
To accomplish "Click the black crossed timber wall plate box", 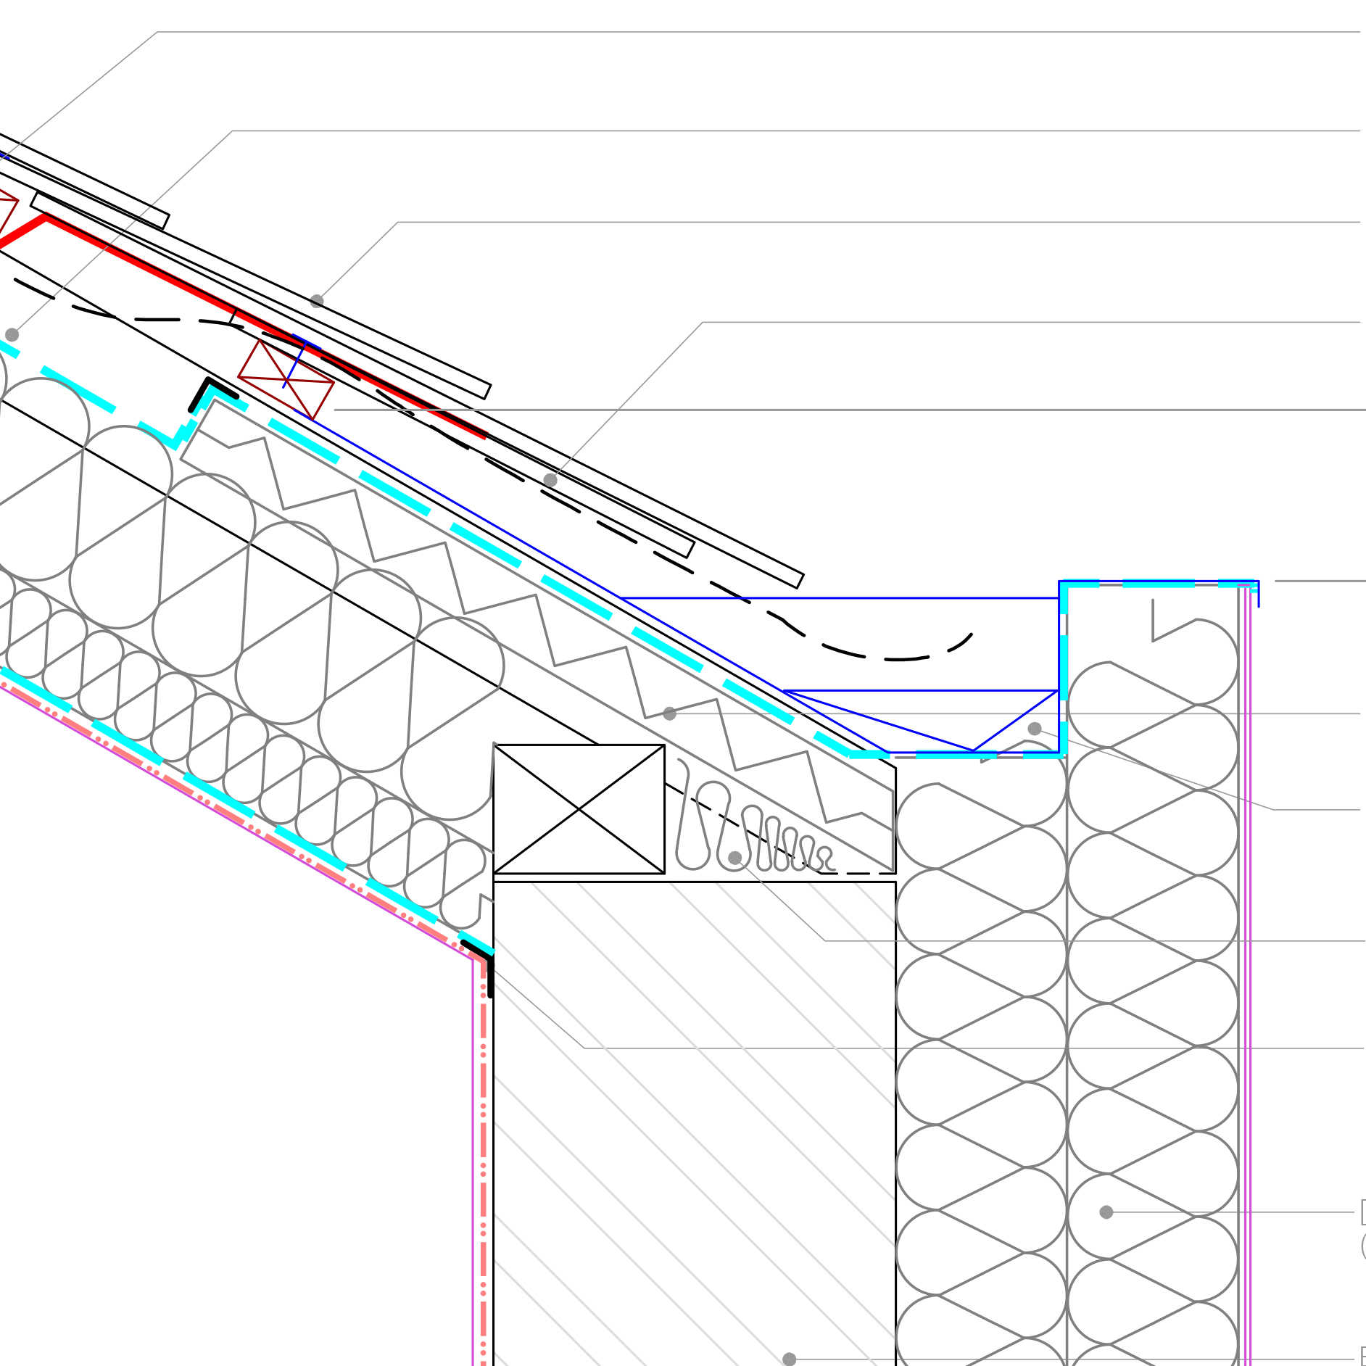I will point(579,808).
